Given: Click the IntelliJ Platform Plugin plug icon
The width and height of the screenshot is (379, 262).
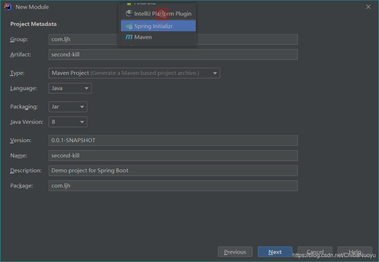Looking at the screenshot, I should pyautogui.click(x=129, y=13).
